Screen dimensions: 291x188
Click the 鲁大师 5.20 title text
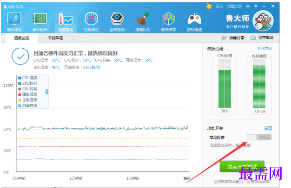click(13, 7)
